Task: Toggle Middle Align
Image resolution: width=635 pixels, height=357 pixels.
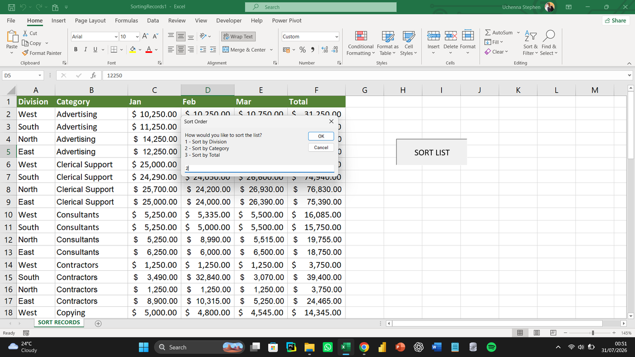Action: 181,36
